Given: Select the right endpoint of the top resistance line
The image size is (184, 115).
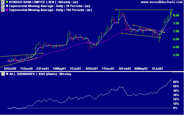Looking at the screenshot, I should pyautogui.click(x=172, y=10).
